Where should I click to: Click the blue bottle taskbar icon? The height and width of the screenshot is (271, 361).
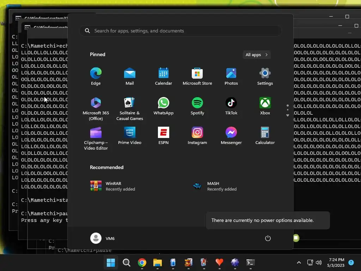(173, 263)
